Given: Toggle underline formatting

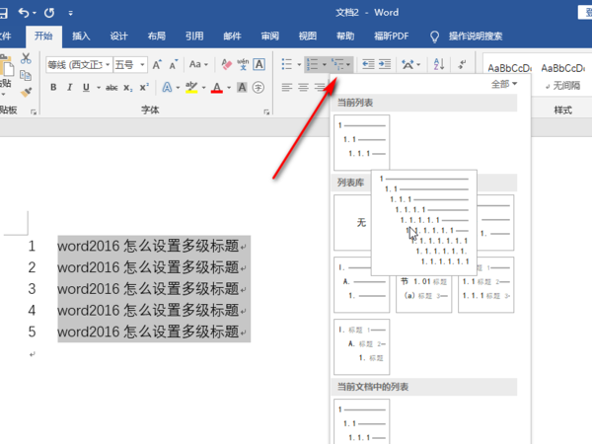Looking at the screenshot, I should [x=86, y=88].
